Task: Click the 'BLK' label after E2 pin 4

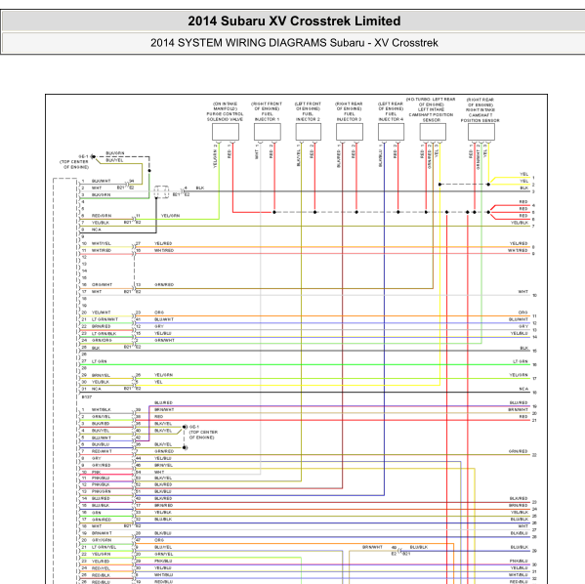Action: pyautogui.click(x=200, y=188)
